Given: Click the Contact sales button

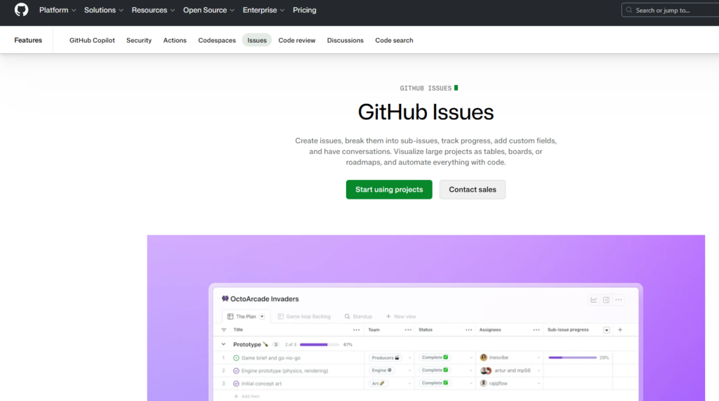Looking at the screenshot, I should 473,190.
